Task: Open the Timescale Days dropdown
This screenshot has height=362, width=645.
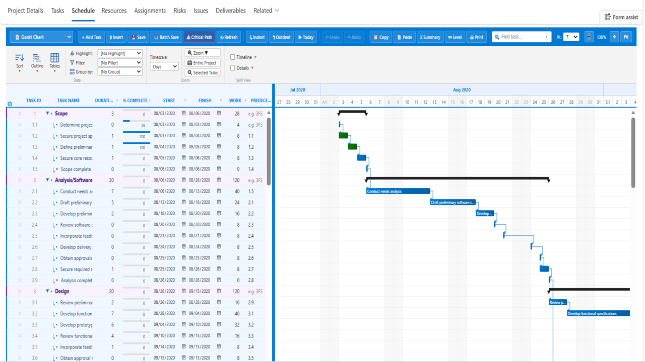Action: [x=164, y=66]
